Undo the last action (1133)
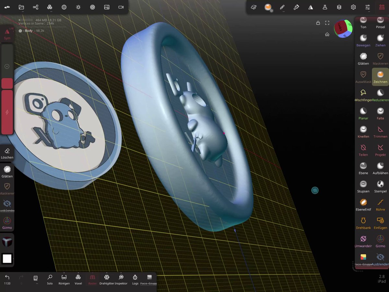Viewport: 389px width, 292px height. 7,279
